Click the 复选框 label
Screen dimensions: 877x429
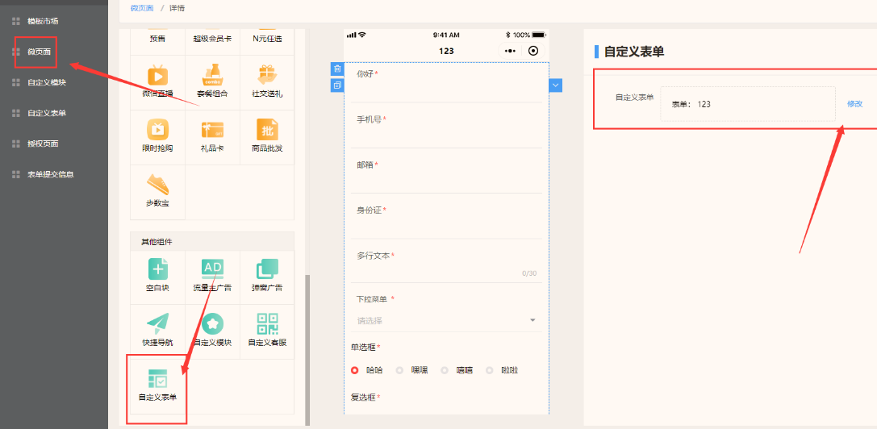click(x=364, y=397)
